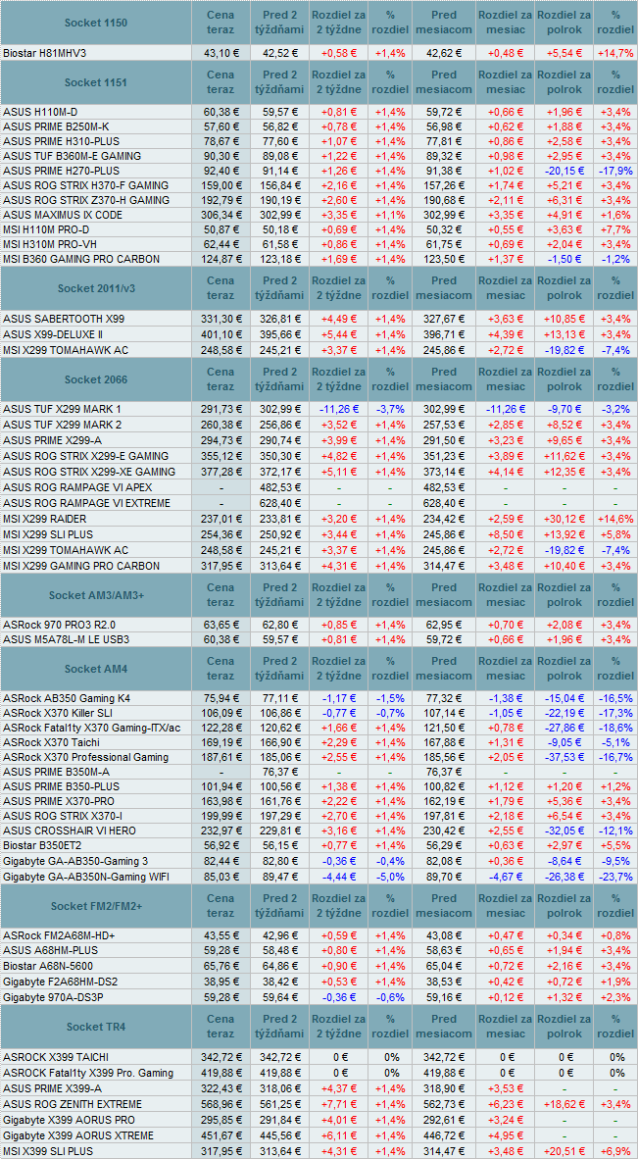The image size is (638, 1159).
Task: Click Biostar A68N-5600 product name
Action: (48, 966)
